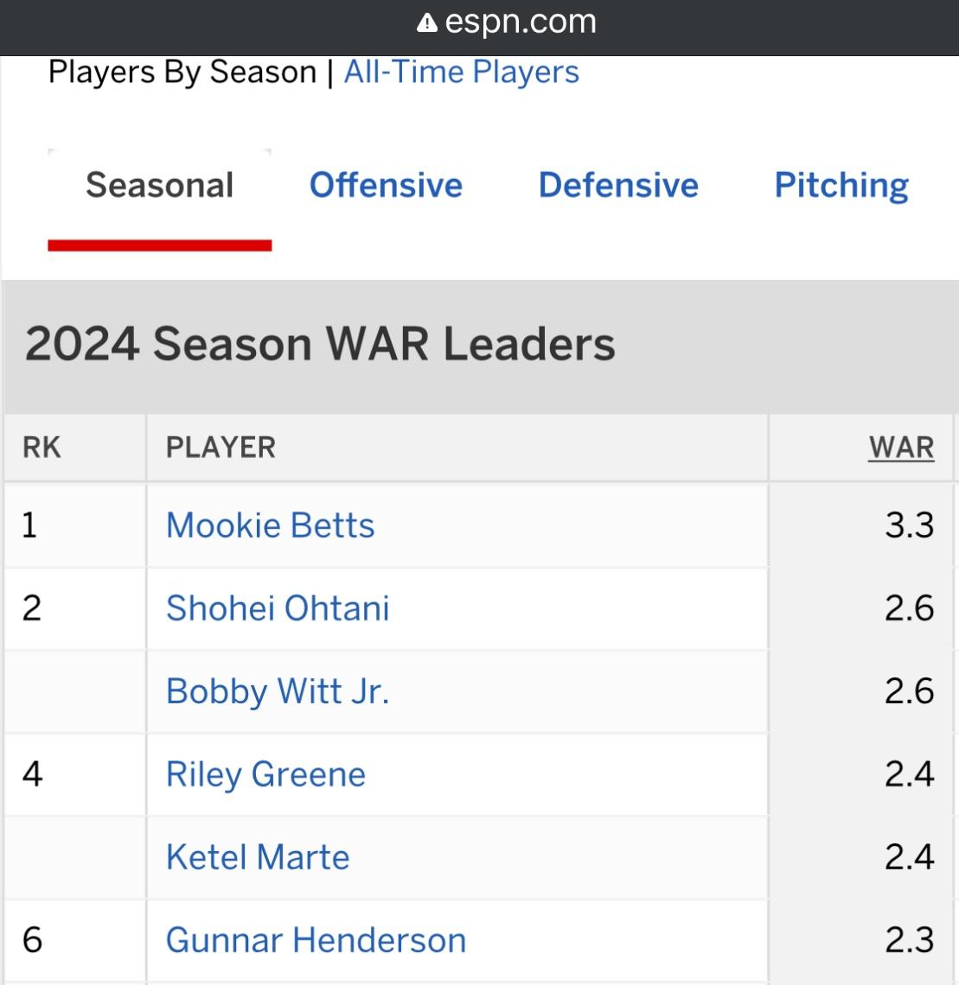Select the Seasonal tab
Viewport: 959px width, 985px height.
pyautogui.click(x=160, y=185)
